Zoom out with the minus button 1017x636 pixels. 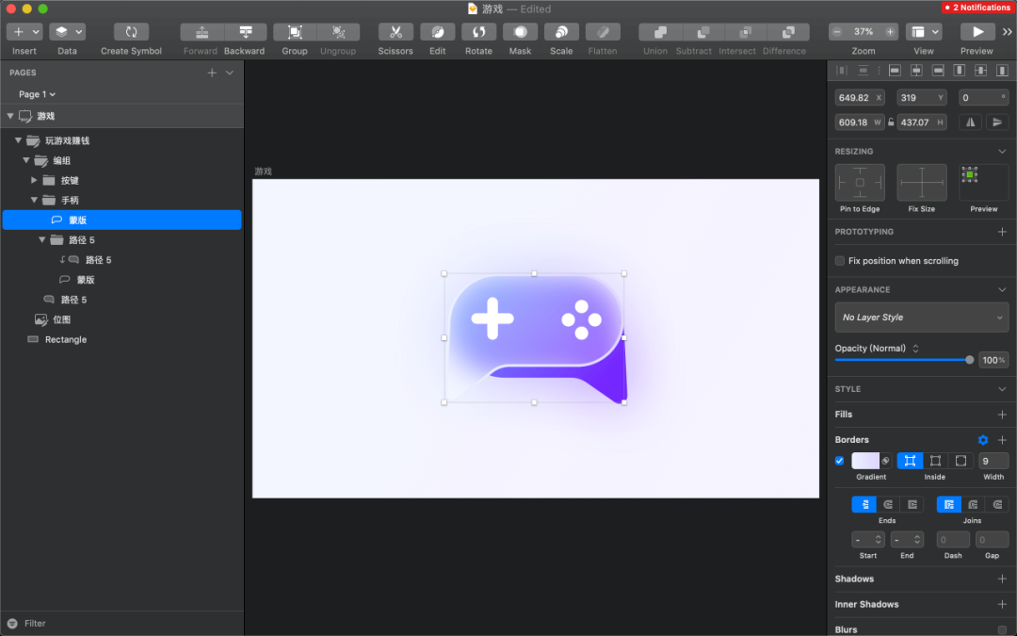click(x=837, y=32)
